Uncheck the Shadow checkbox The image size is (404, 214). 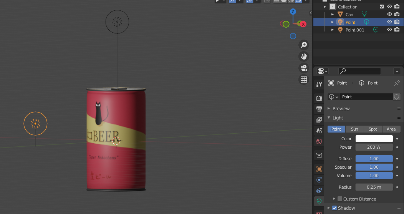[x=334, y=208]
